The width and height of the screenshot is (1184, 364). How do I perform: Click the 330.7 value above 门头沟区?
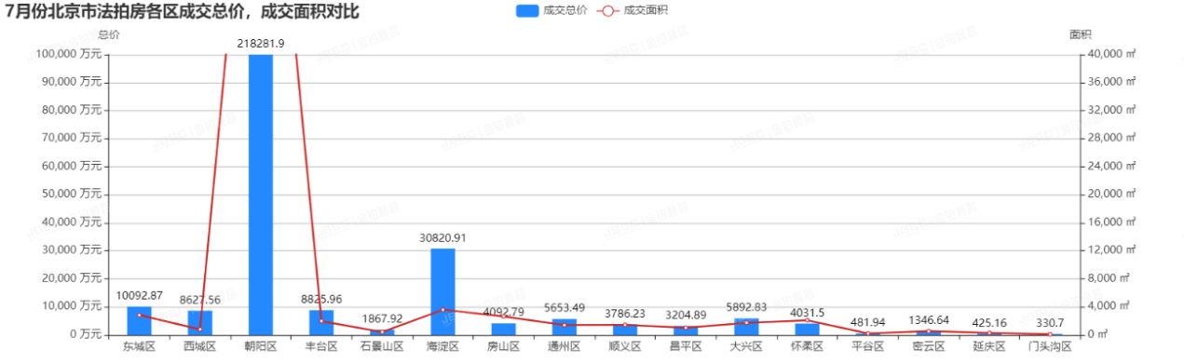tap(1050, 323)
